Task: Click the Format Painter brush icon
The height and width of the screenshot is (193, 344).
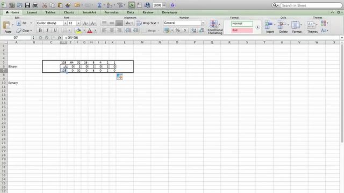Action: [68, 5]
